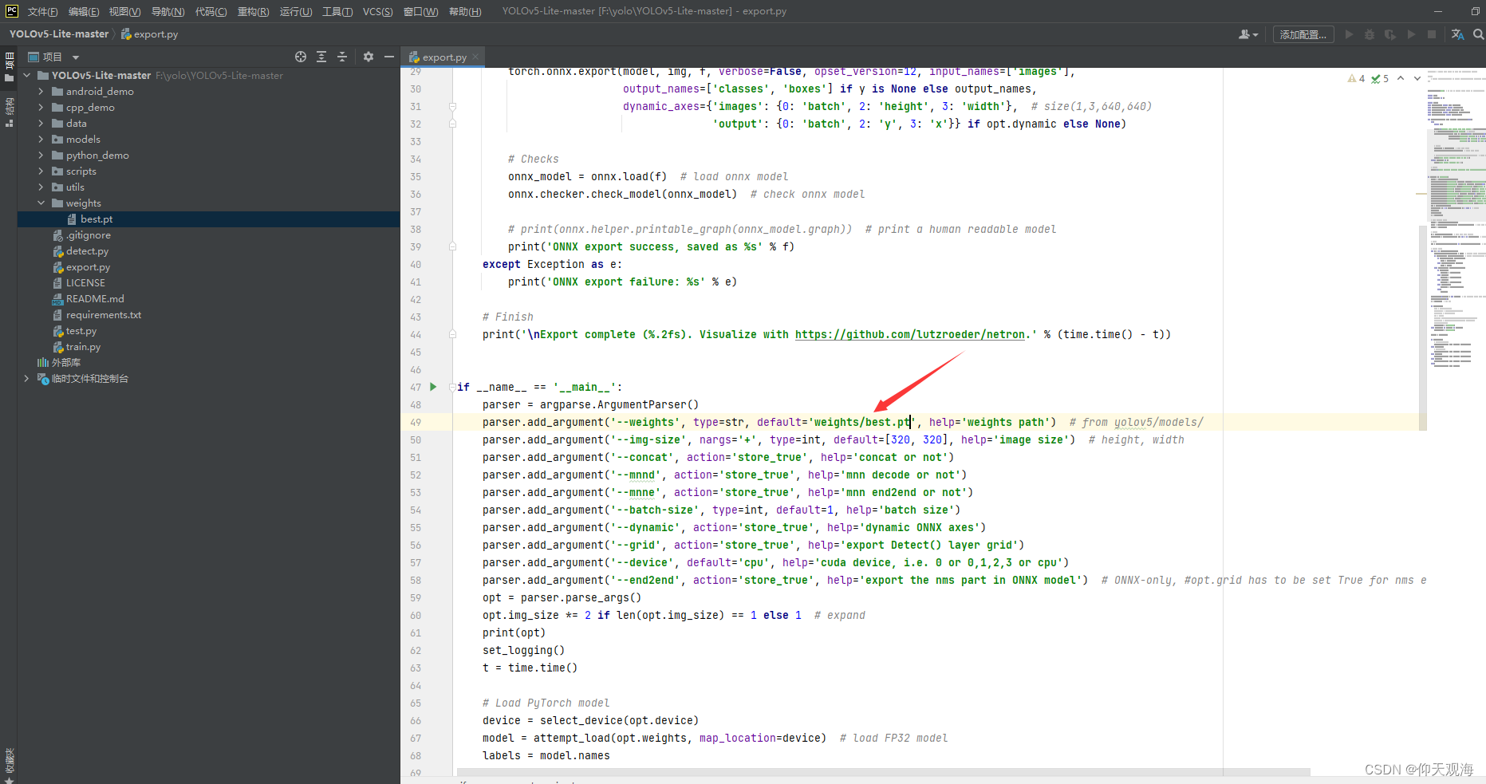Image resolution: width=1486 pixels, height=784 pixels.
Task: Click the 添加配置... button
Action: click(1303, 34)
